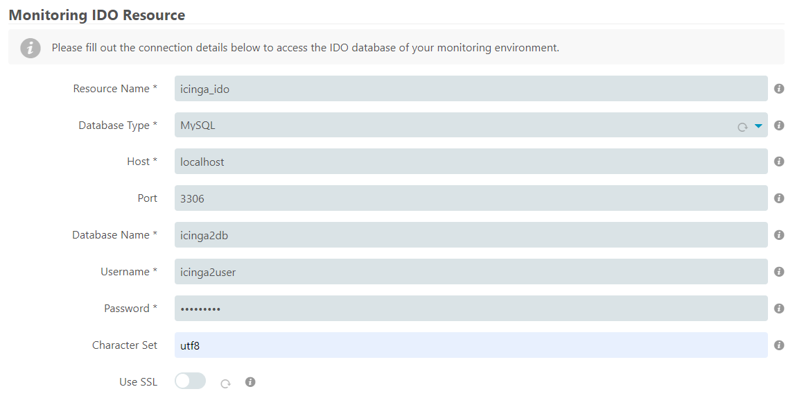Toggle the Use SSL switch

click(x=190, y=381)
